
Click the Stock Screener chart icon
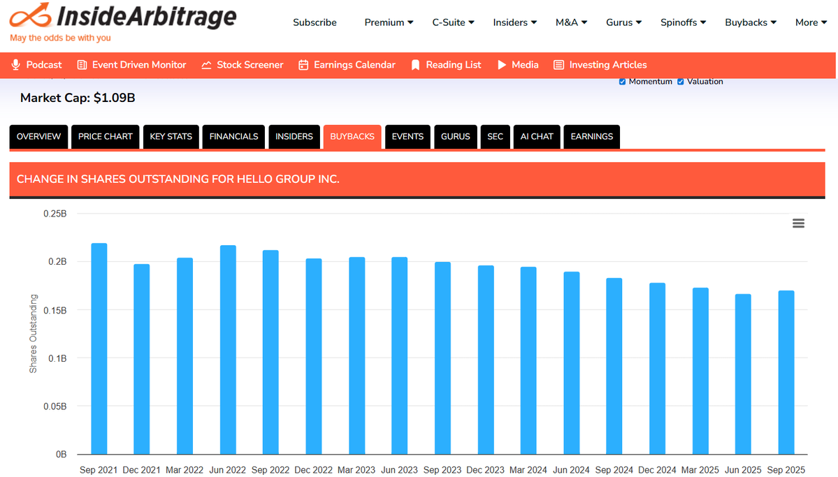tap(206, 65)
